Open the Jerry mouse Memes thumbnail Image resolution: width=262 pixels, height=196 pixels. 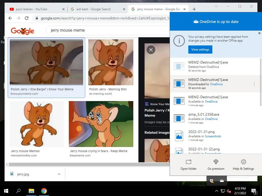click(x=37, y=124)
